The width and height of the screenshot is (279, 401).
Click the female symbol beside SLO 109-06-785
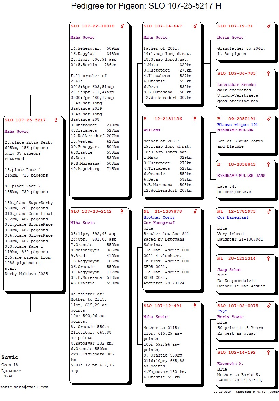pos(269,73)
